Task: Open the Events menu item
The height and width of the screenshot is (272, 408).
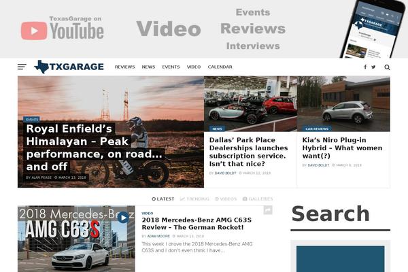Action: 171,67
